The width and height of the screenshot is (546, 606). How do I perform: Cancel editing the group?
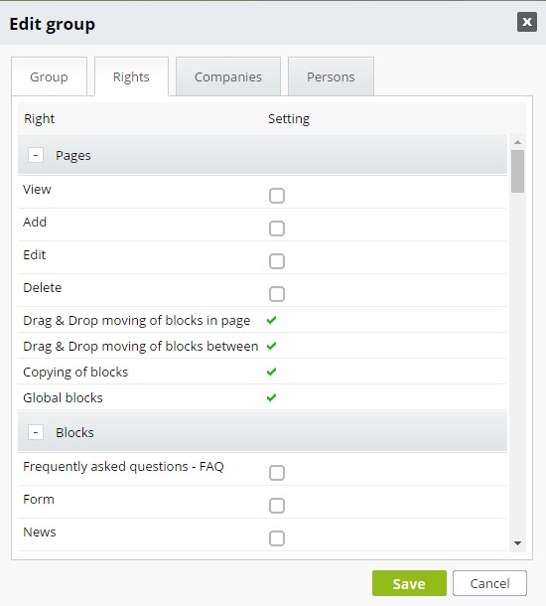pyautogui.click(x=489, y=583)
